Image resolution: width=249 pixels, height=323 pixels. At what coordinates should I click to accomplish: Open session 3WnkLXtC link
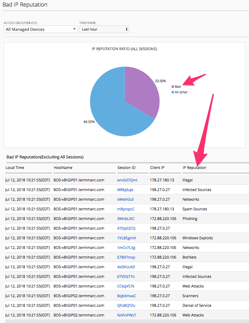(x=126, y=218)
